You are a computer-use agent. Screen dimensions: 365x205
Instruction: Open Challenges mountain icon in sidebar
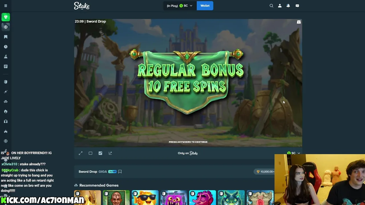point(6,57)
